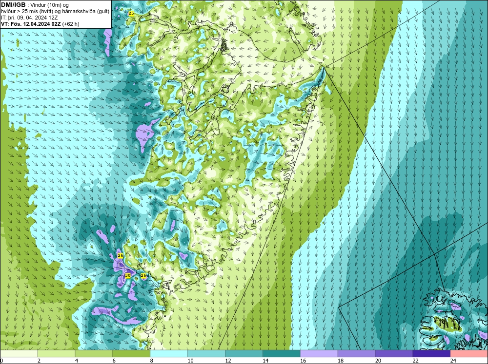Click the 'VT: Fös. 12.04.2024 02Z' valid time
Screen dimensions: 488x364
coord(31,24)
